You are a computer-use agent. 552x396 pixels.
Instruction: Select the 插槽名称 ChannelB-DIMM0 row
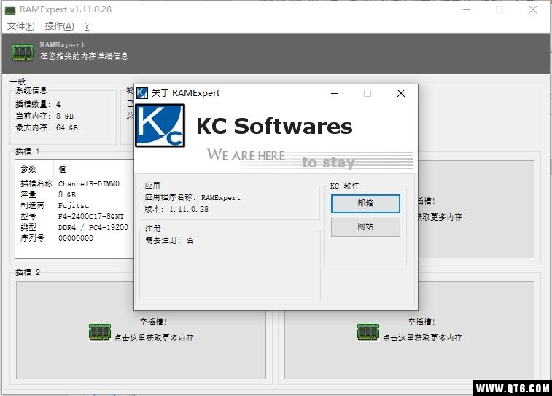pyautogui.click(x=74, y=183)
